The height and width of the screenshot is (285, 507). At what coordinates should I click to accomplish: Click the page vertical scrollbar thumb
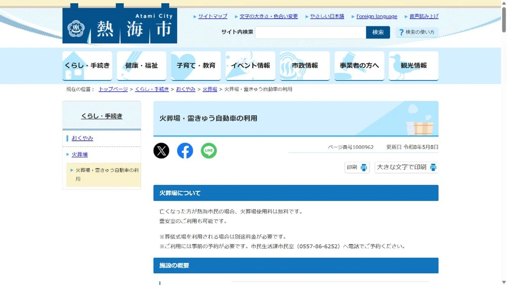[x=504, y=19]
